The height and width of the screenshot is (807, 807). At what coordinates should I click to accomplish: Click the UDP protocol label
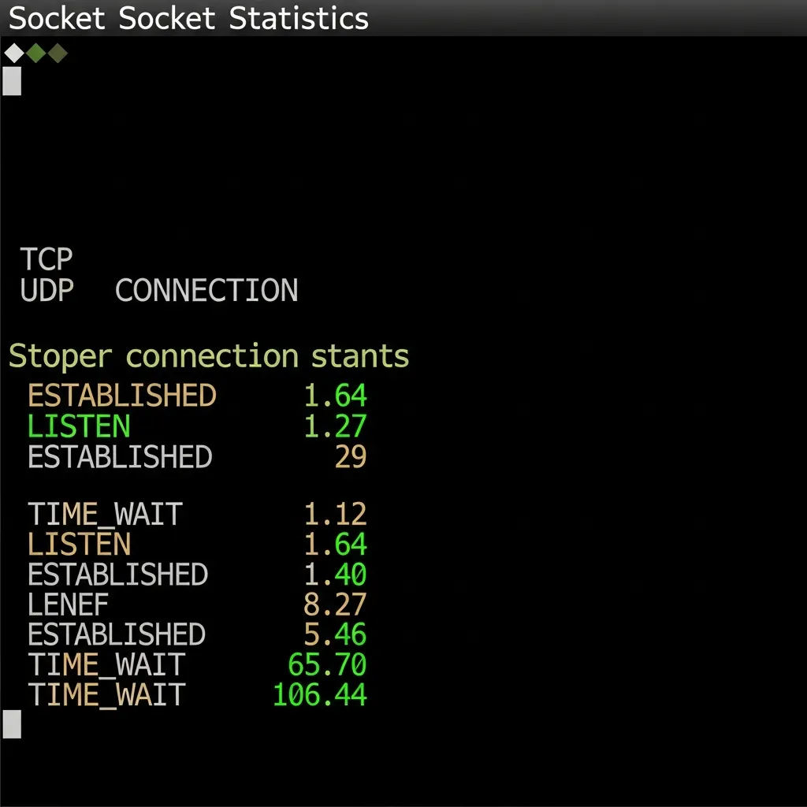(45, 290)
